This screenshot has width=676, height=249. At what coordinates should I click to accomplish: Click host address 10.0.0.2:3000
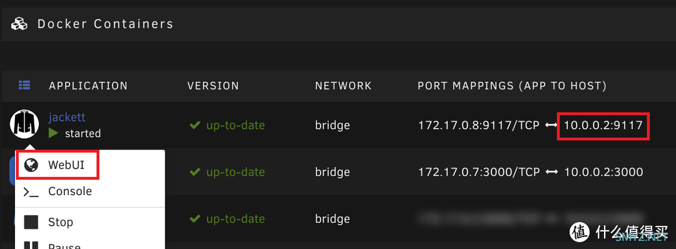coord(603,172)
